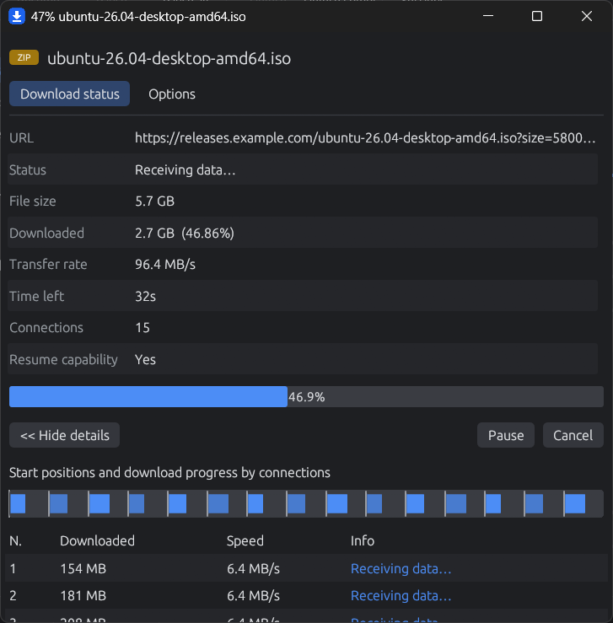Click the Downloaded column header
The height and width of the screenshot is (623, 613).
pos(97,540)
